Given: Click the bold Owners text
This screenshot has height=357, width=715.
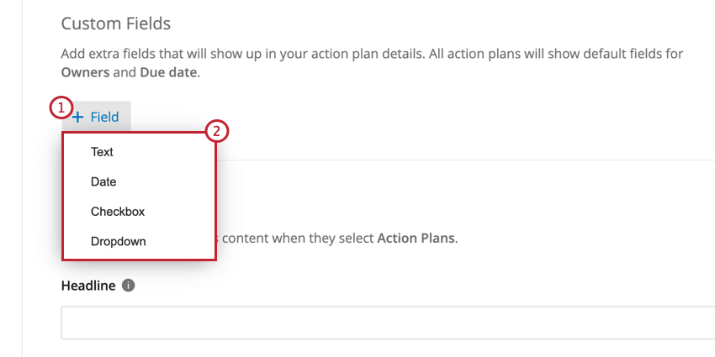Looking at the screenshot, I should (85, 72).
